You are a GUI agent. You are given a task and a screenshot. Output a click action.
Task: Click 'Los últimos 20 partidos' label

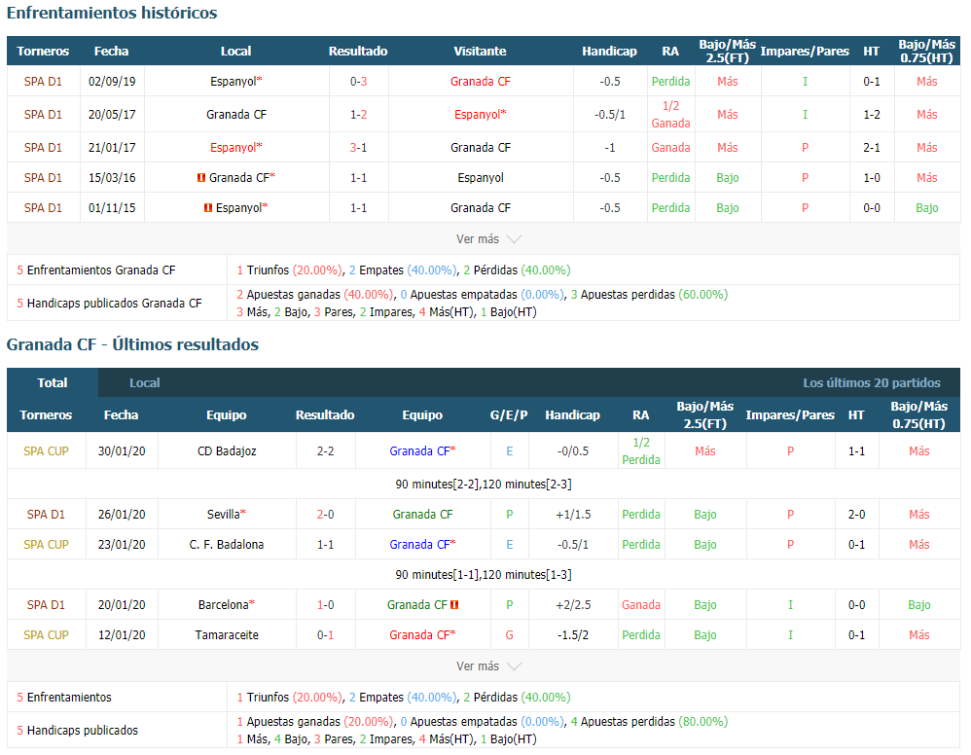pyautogui.click(x=872, y=382)
